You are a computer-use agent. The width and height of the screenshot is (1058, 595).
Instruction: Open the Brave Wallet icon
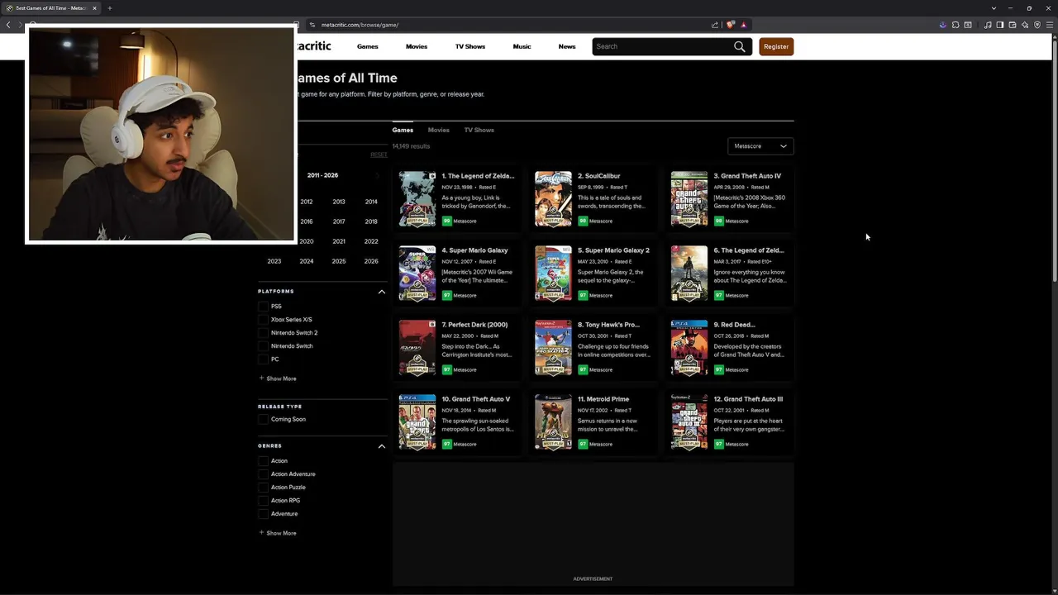[1012, 25]
